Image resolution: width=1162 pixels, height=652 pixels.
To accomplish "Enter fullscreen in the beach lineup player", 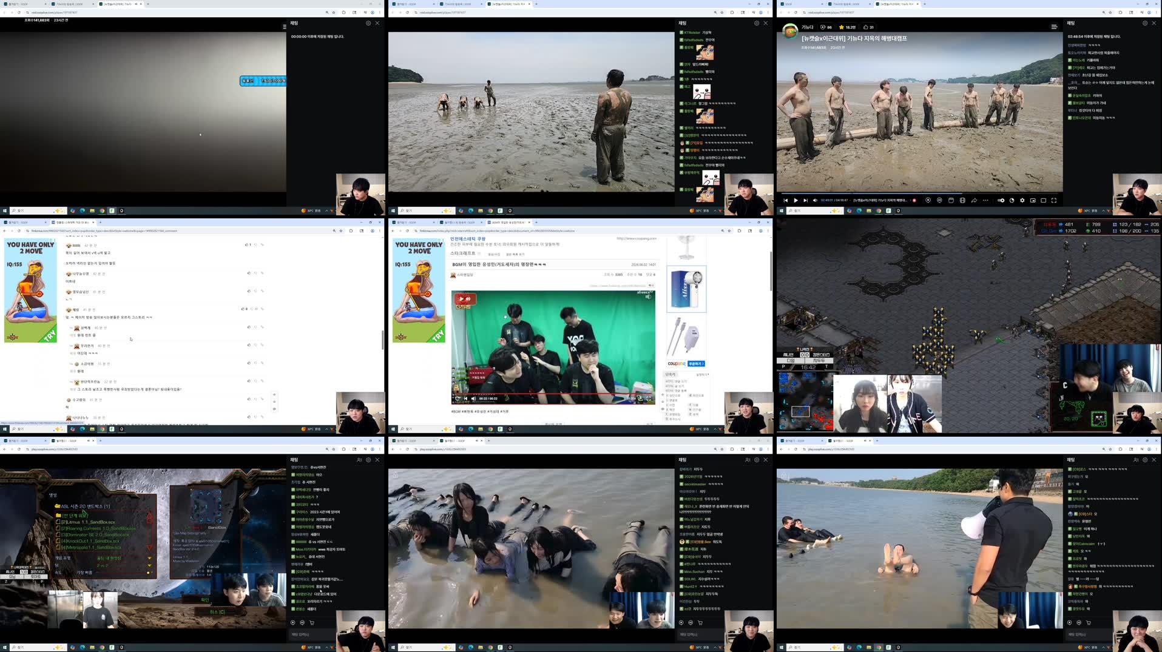I will (1053, 200).
